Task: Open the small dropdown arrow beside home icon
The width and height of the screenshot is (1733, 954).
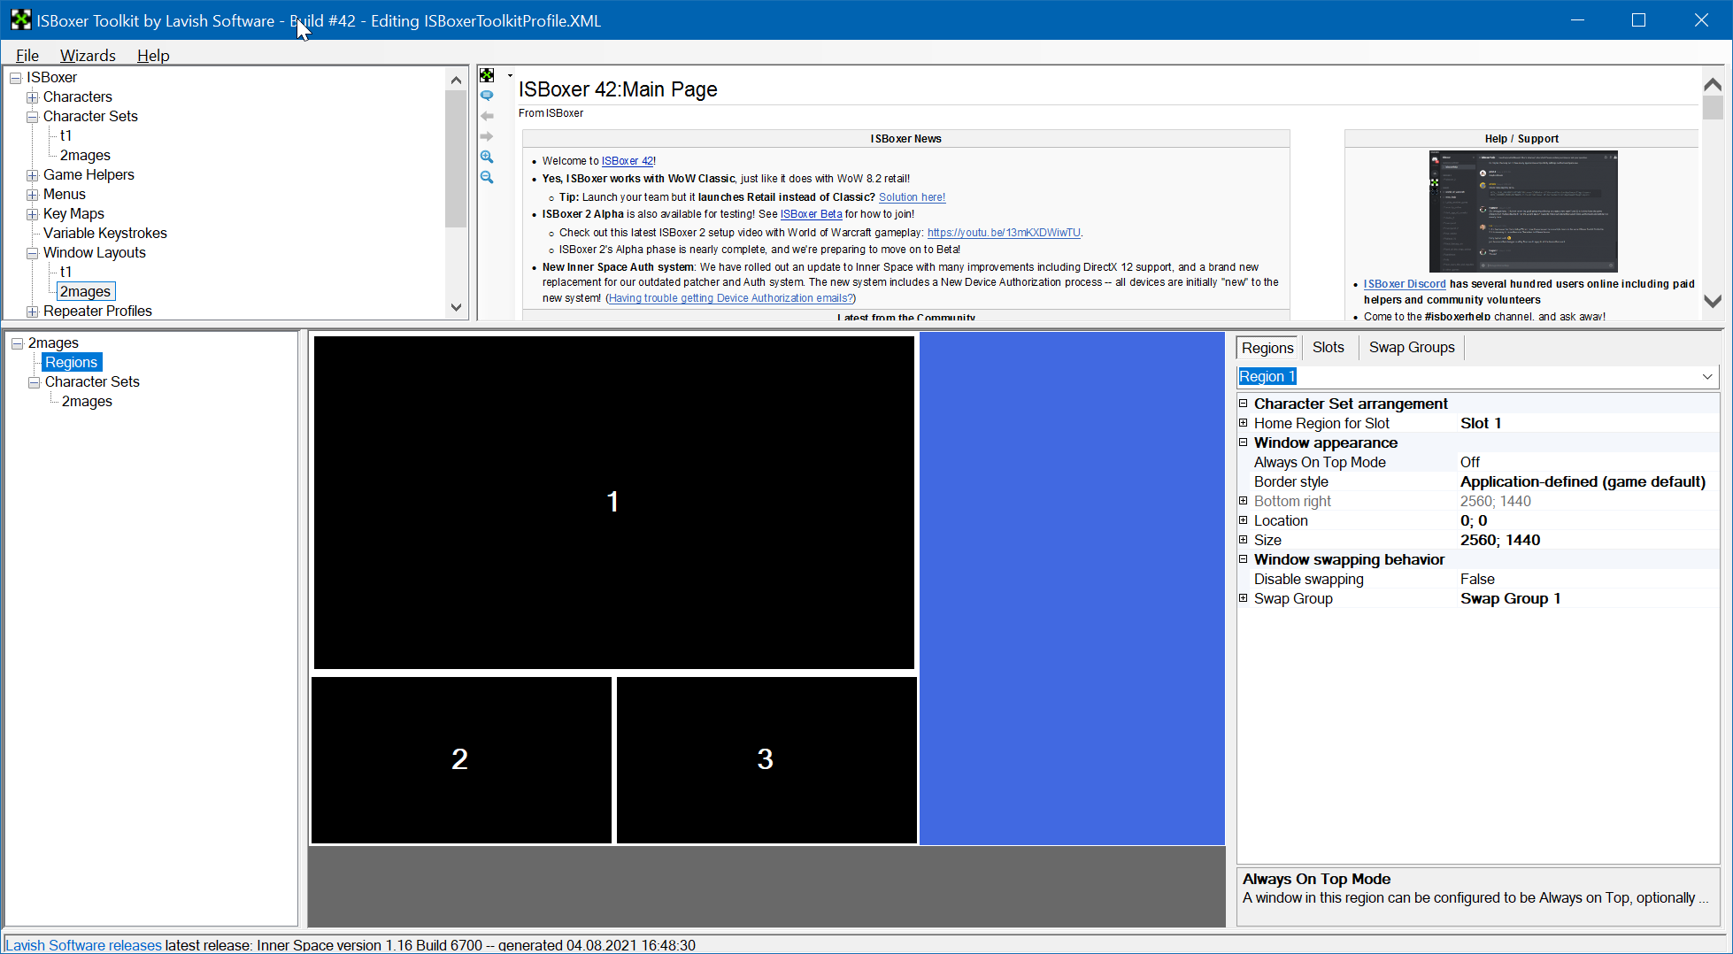Action: (x=510, y=75)
